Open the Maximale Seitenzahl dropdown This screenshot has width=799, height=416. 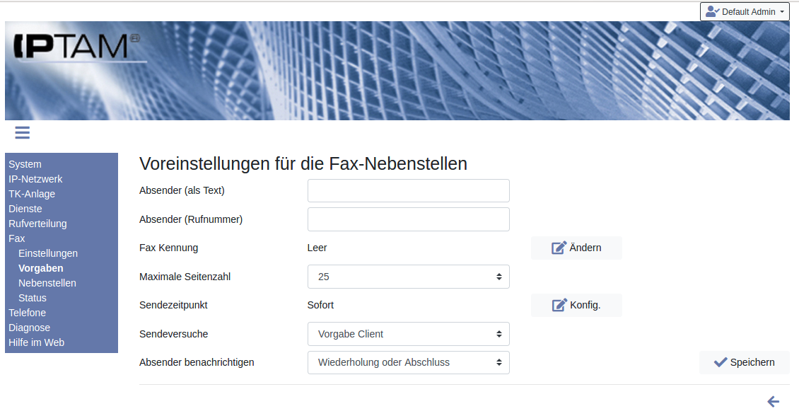click(x=408, y=277)
